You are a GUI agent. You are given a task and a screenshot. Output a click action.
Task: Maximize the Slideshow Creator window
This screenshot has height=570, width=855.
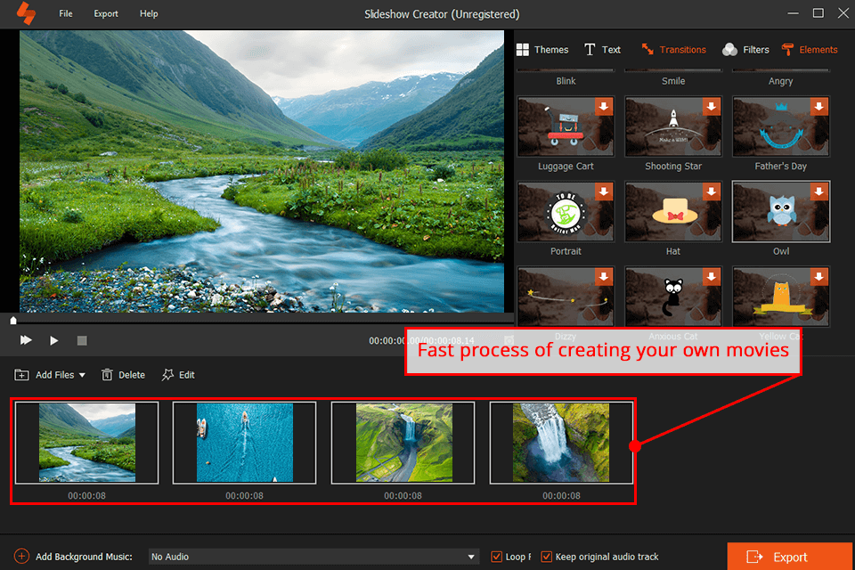coord(818,13)
